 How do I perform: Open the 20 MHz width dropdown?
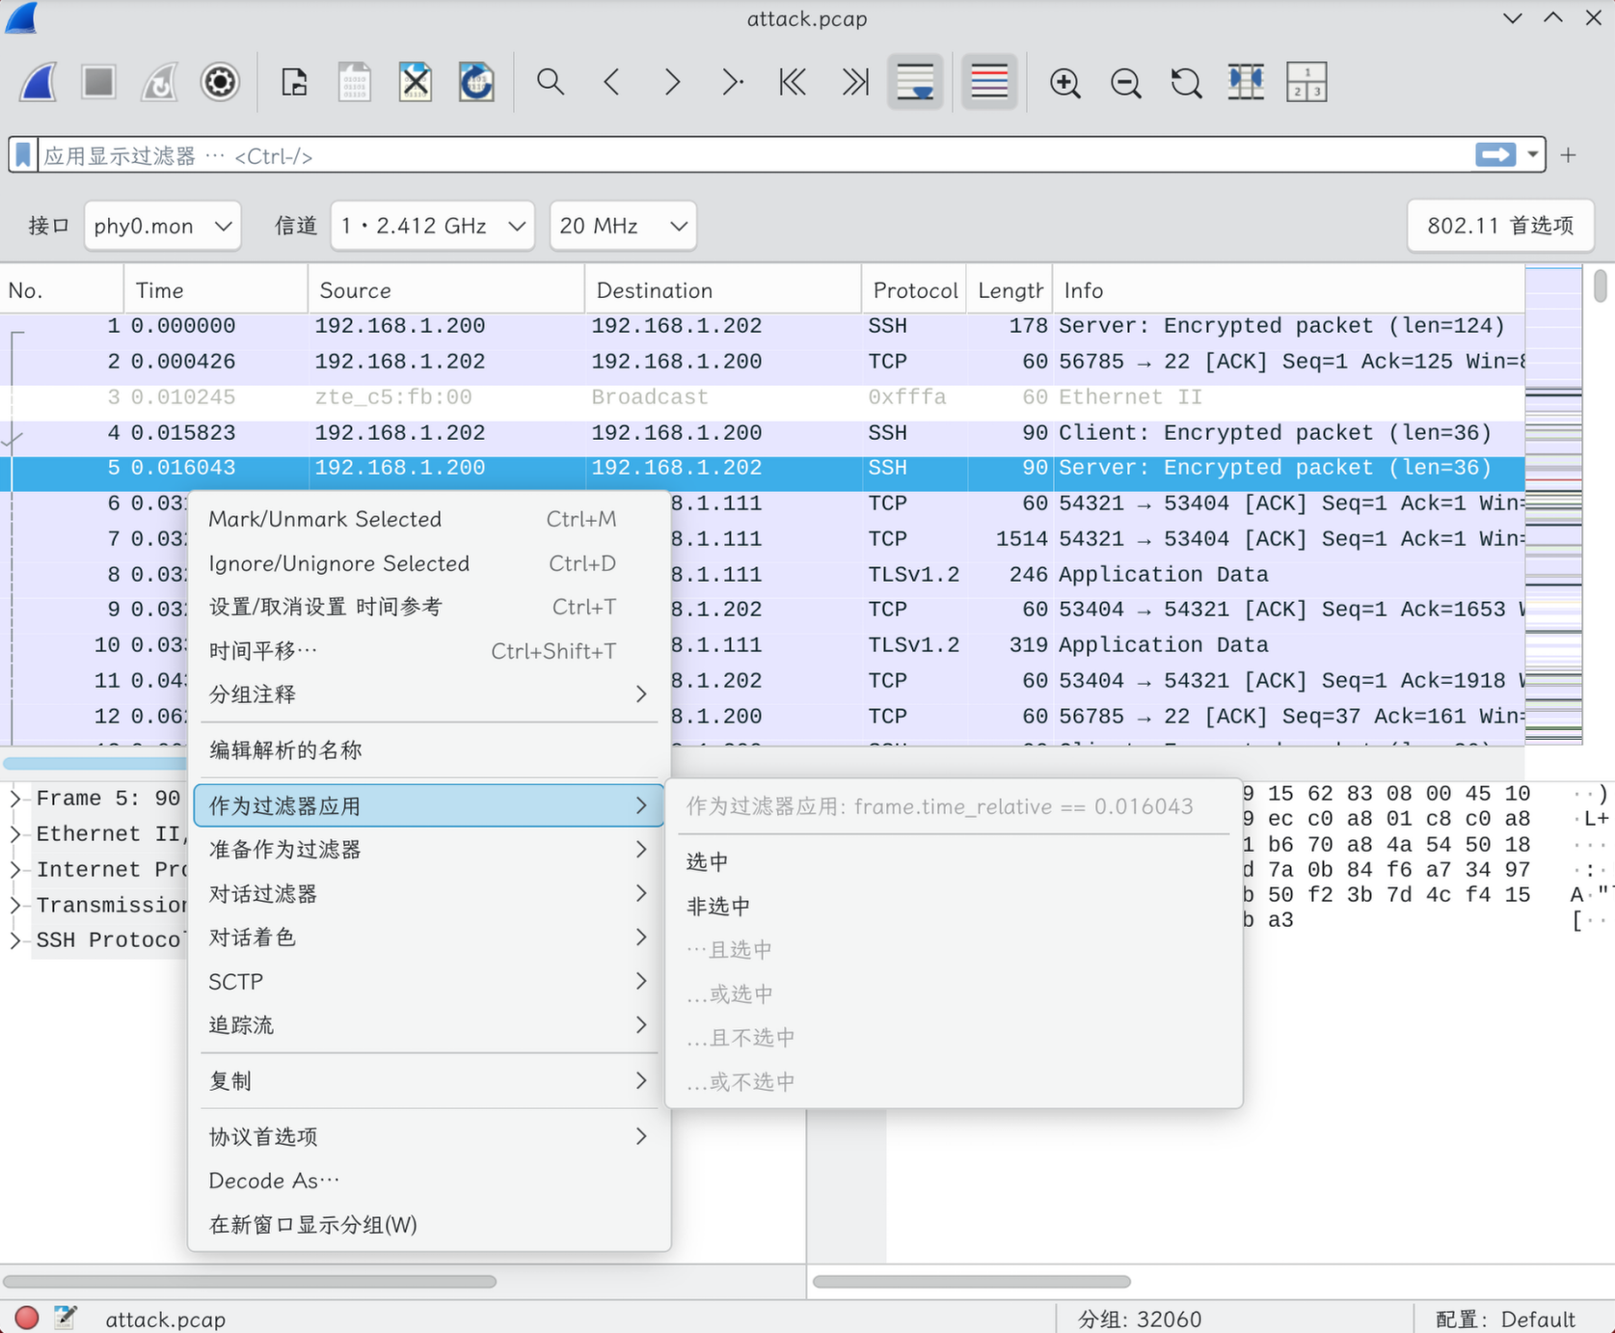pyautogui.click(x=623, y=226)
